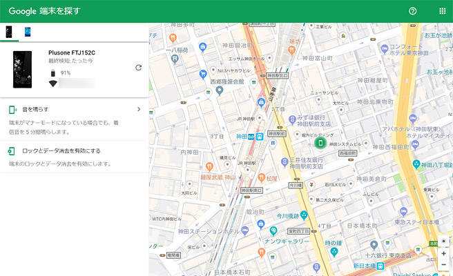Open 音を鳴らす play sound option
The height and width of the screenshot is (276, 453).
coord(75,119)
